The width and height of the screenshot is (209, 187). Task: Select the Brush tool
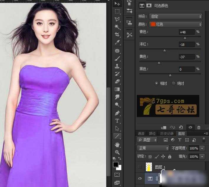[117, 58]
